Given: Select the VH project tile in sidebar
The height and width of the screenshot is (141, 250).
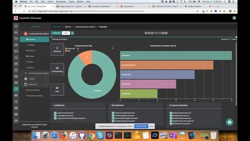Looking at the screenshot, I should click(x=16, y=39).
